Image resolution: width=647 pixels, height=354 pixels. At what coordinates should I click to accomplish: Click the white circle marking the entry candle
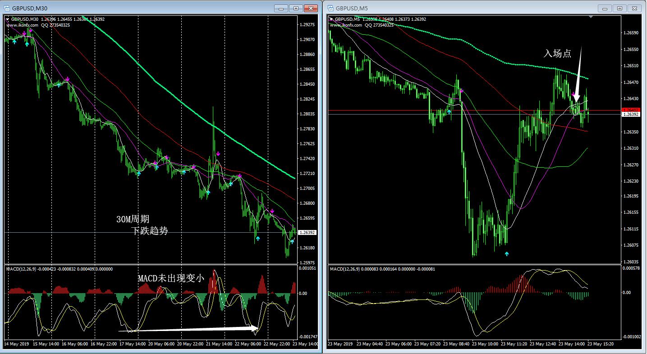pyautogui.click(x=576, y=110)
